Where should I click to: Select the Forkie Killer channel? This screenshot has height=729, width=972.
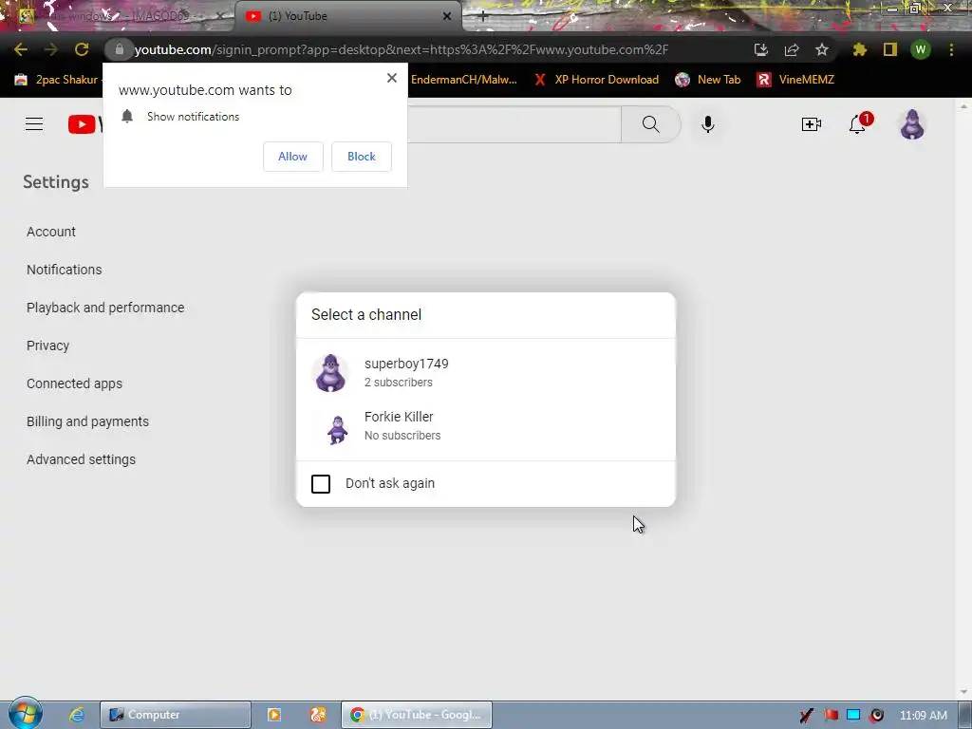coord(486,426)
